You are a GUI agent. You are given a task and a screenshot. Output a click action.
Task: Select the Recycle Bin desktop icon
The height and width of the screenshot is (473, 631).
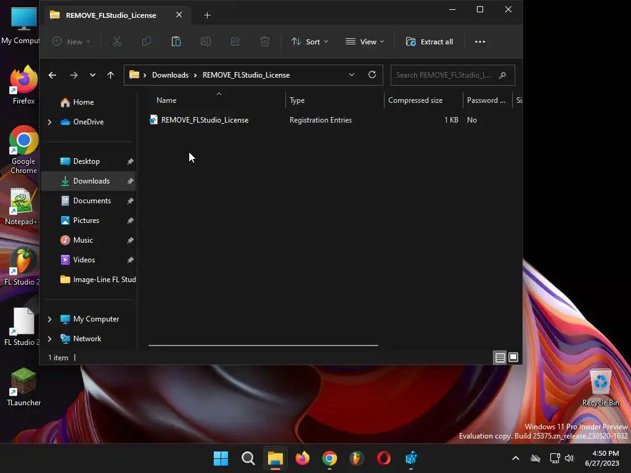(x=600, y=388)
